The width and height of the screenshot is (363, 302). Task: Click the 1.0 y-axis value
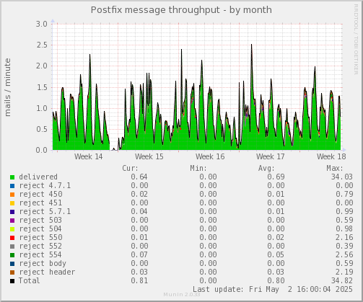coord(42,108)
